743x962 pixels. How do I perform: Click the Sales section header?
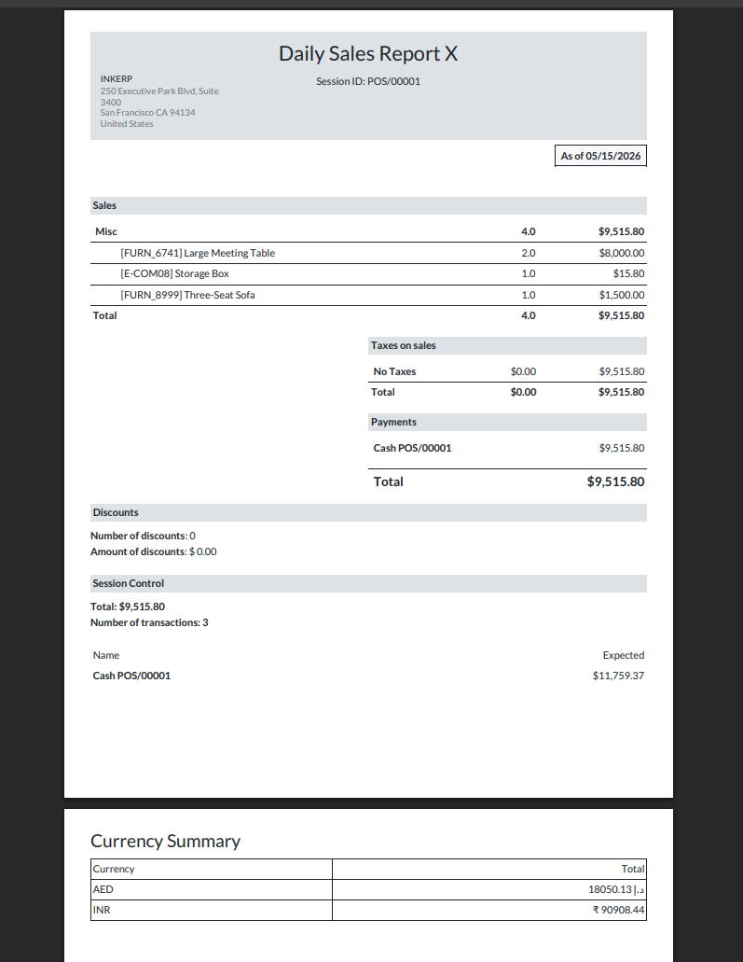[x=368, y=205]
